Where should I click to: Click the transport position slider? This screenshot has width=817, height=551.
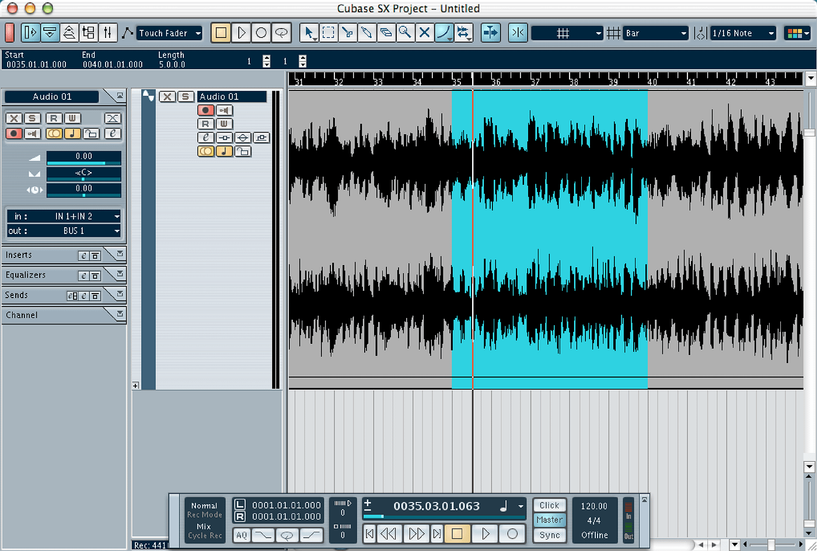pos(444,517)
